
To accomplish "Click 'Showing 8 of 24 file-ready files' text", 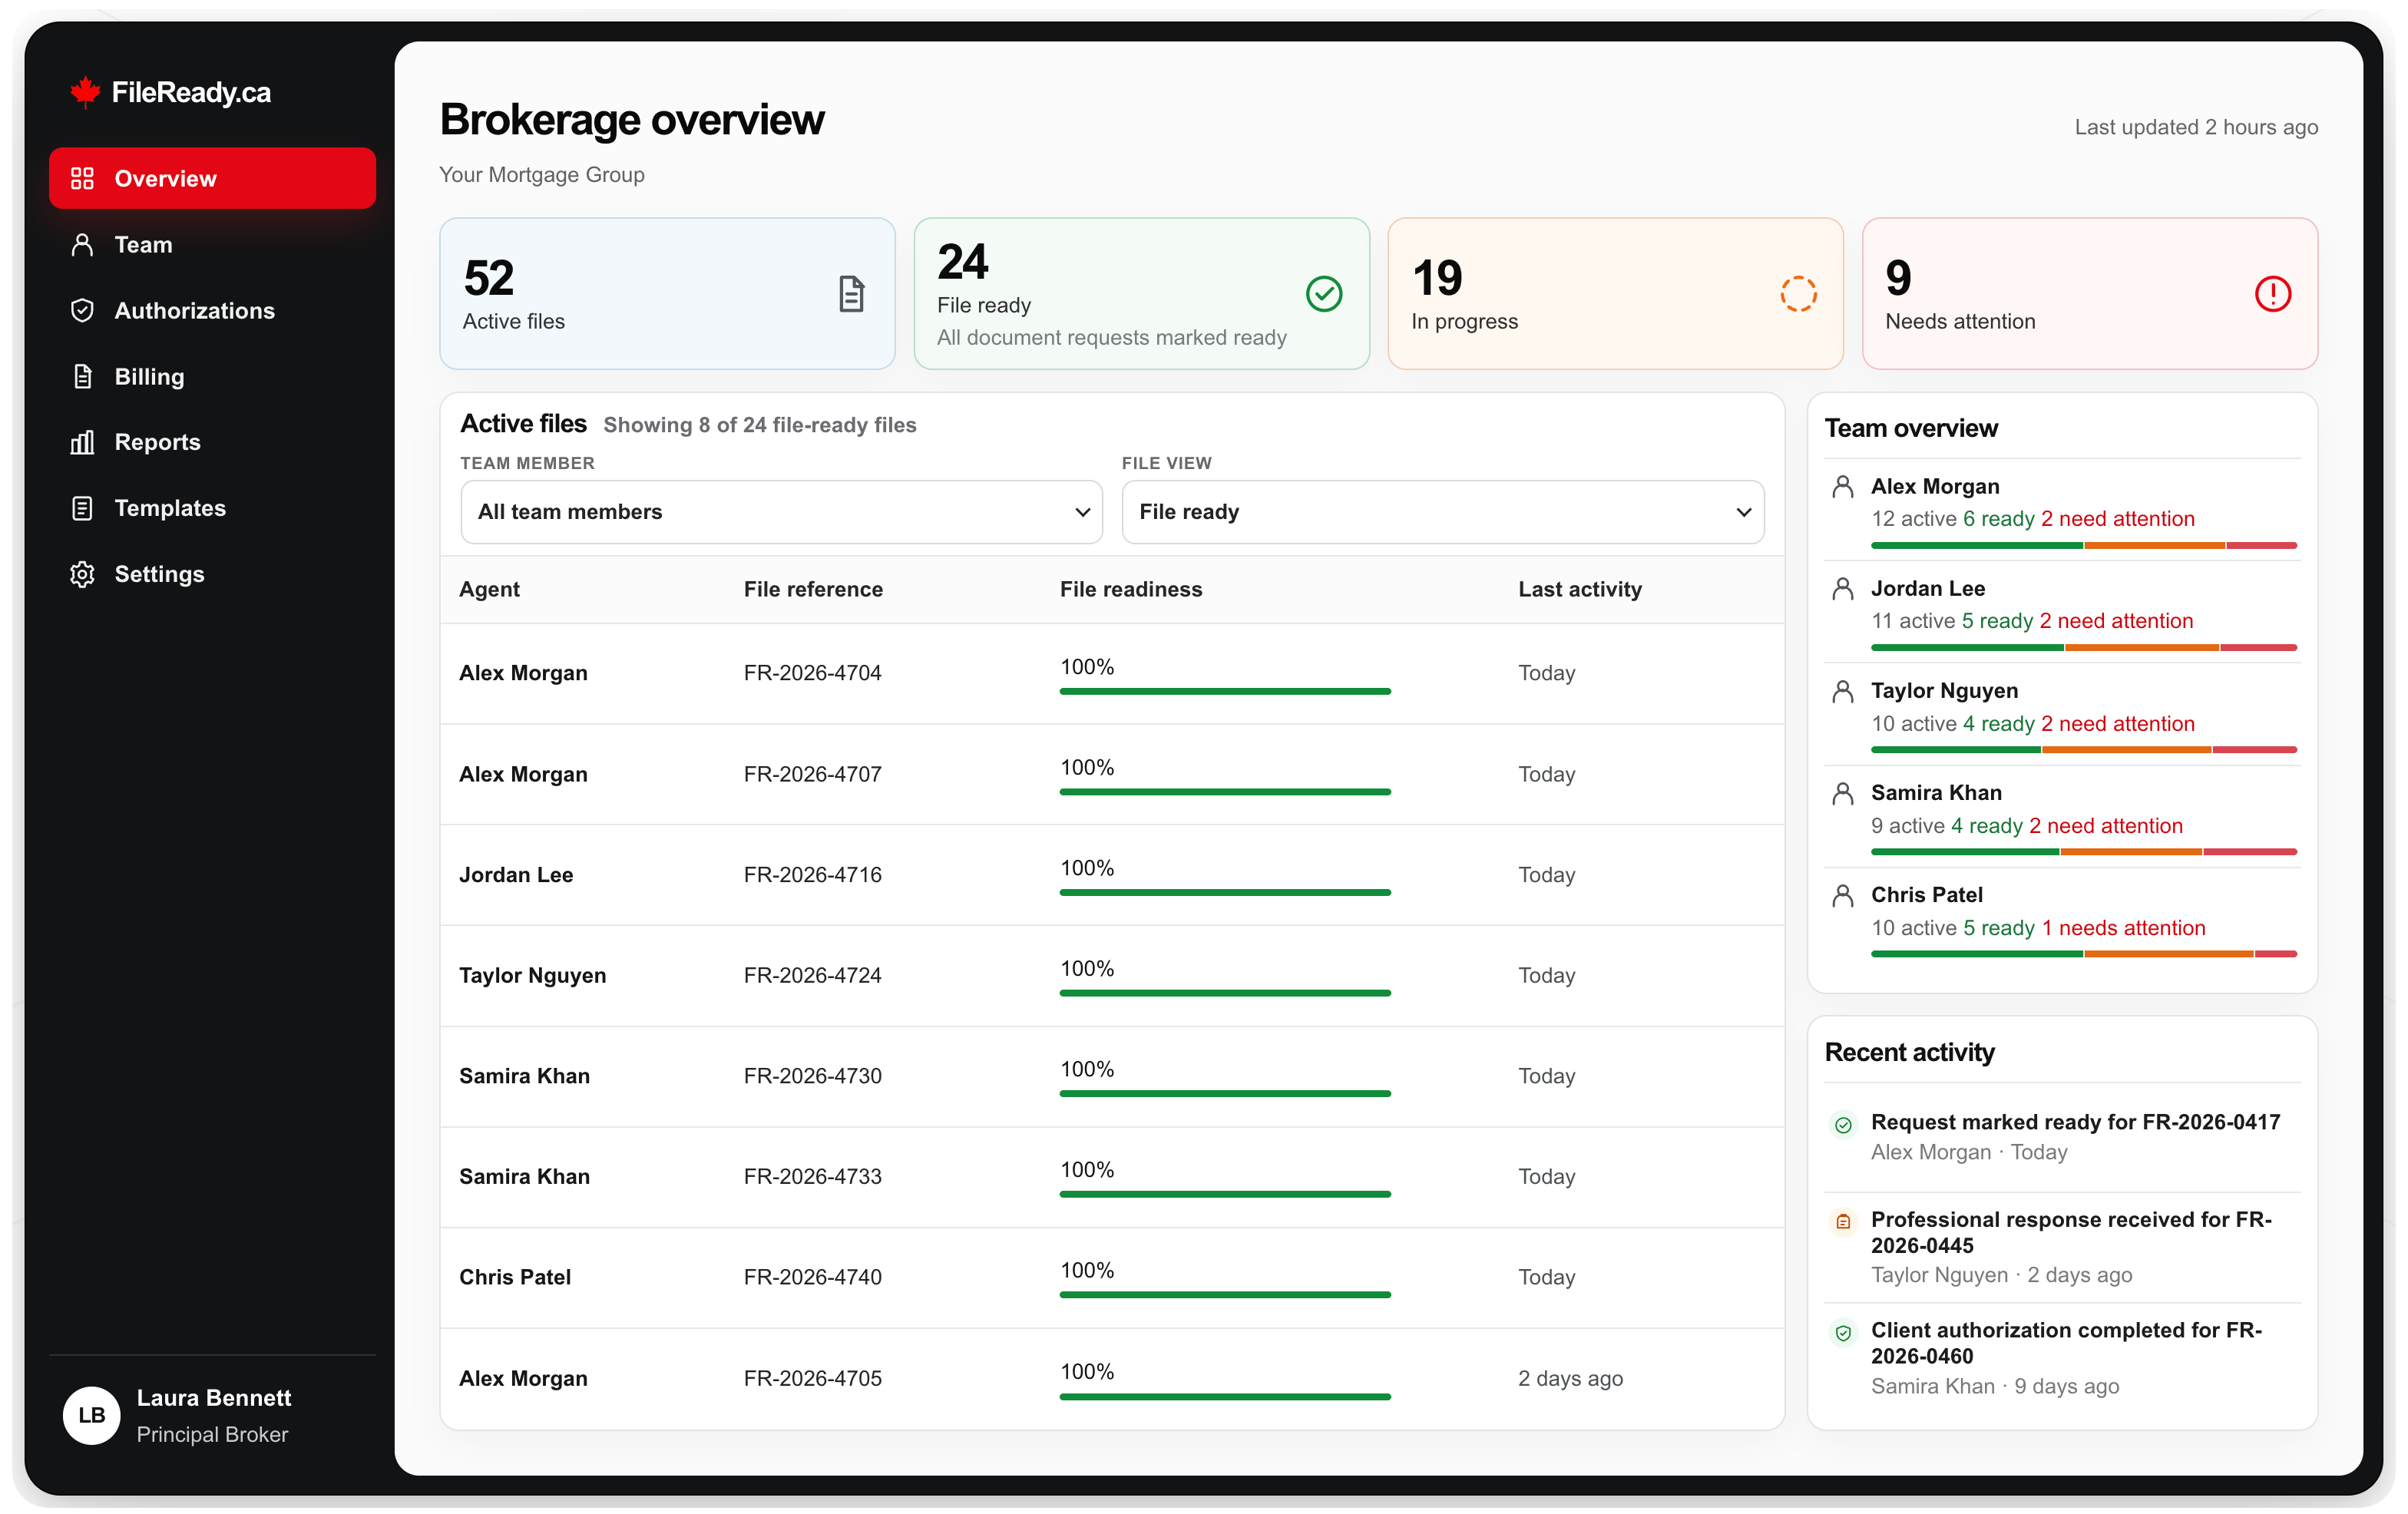I will tap(759, 425).
